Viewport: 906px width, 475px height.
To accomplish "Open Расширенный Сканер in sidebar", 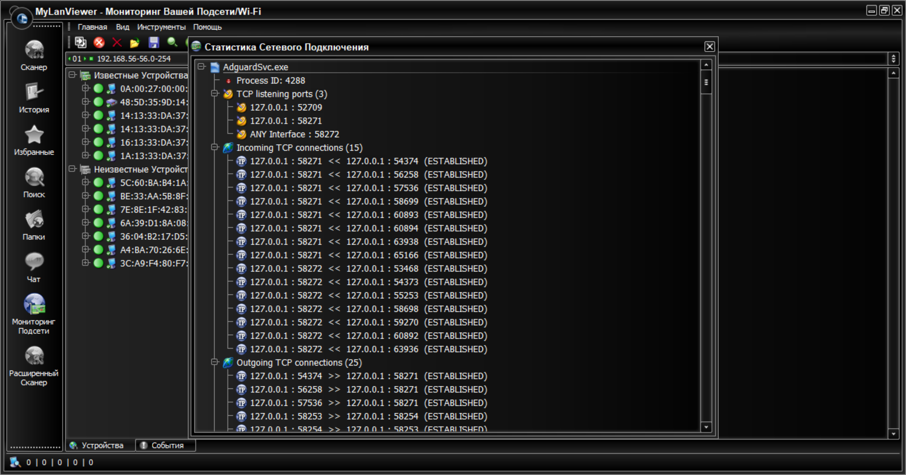I will (34, 365).
